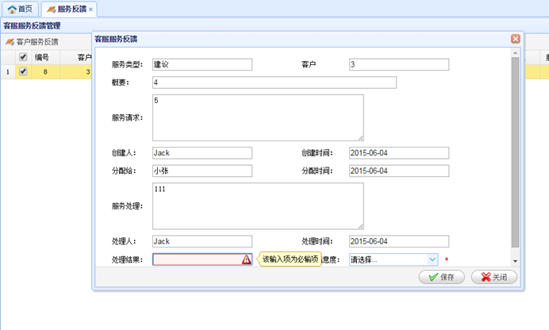Image resolution: width=549 pixels, height=330 pixels.
Task: Click the 关闭 close button
Action: [x=494, y=277]
